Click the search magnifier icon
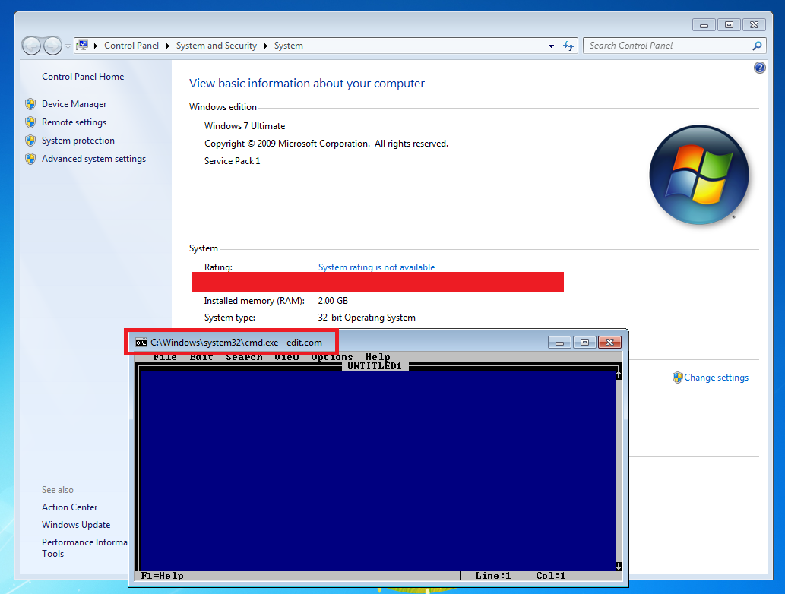This screenshot has height=594, width=785. [x=758, y=46]
